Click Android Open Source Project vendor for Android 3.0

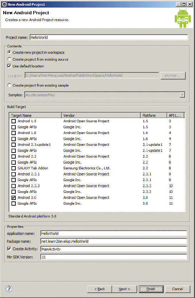coord(86,197)
